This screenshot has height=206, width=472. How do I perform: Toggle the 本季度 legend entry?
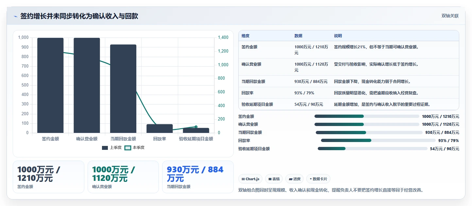click(135, 148)
